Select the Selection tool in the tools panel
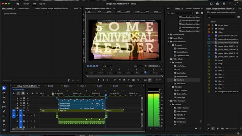This screenshot has width=242, height=136. pyautogui.click(x=4, y=88)
